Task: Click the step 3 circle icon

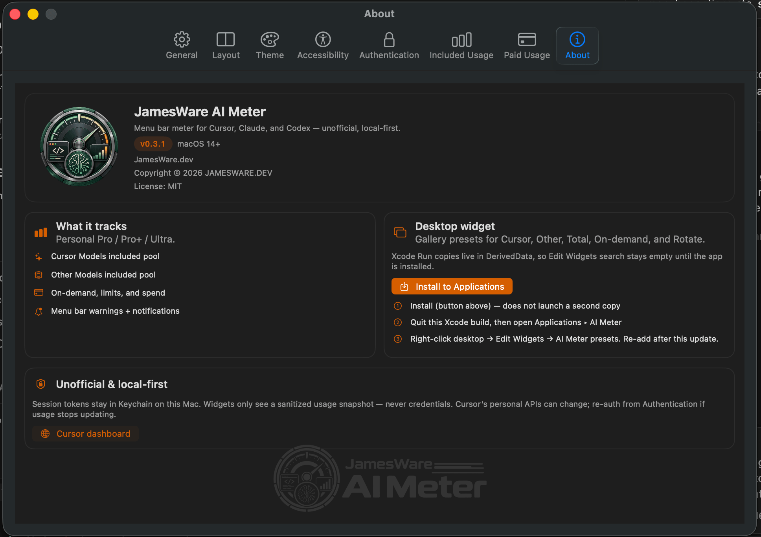Action: click(398, 339)
